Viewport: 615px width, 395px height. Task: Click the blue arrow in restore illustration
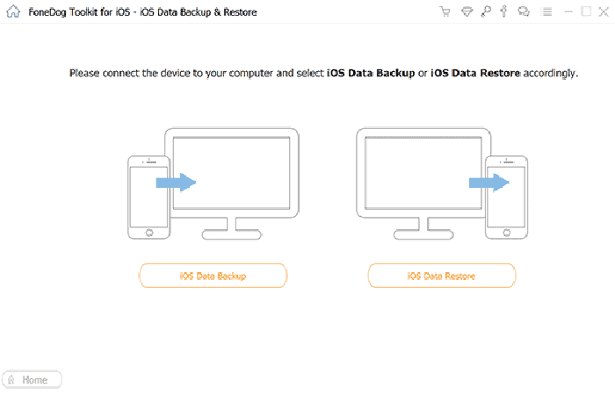489,183
